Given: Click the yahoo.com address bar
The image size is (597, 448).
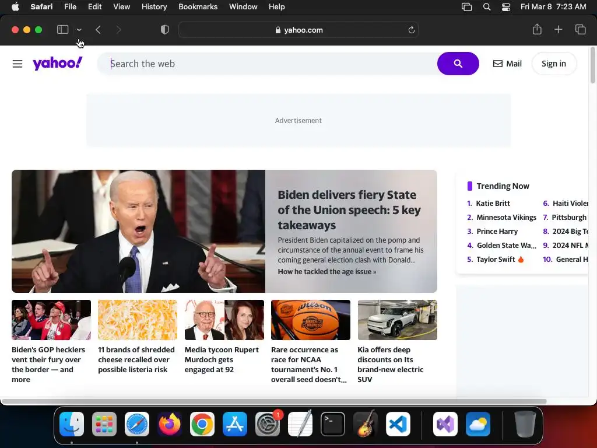Looking at the screenshot, I should point(298,30).
